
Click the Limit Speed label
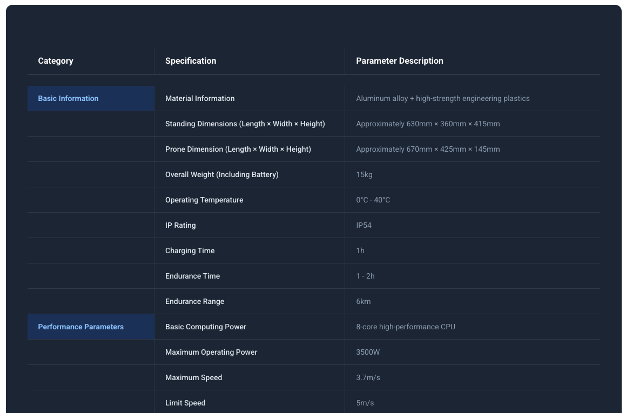(185, 403)
